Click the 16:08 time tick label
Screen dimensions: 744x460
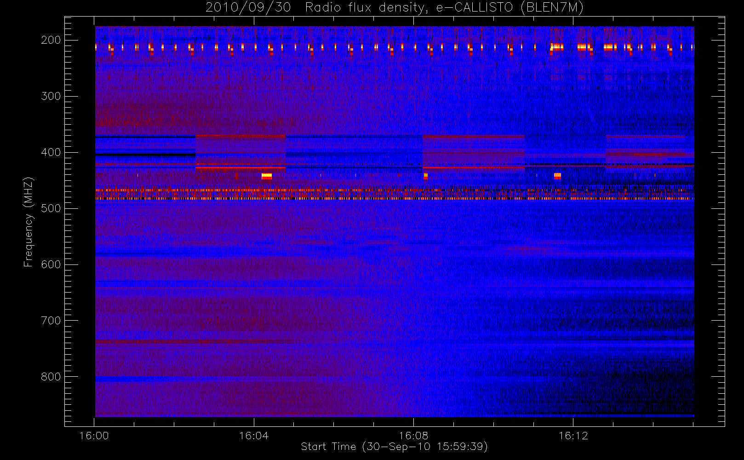[x=413, y=436]
